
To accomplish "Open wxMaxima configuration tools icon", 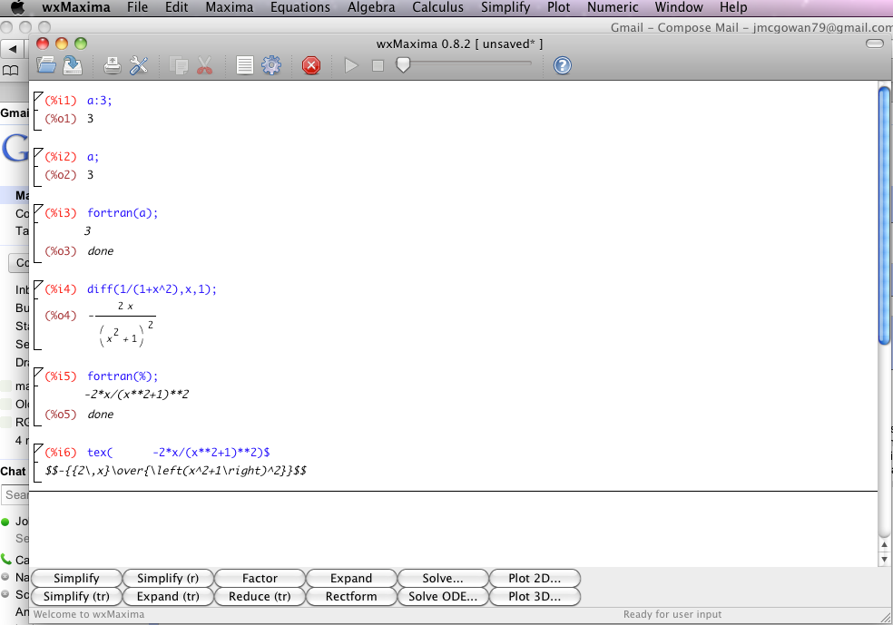I will tap(138, 65).
